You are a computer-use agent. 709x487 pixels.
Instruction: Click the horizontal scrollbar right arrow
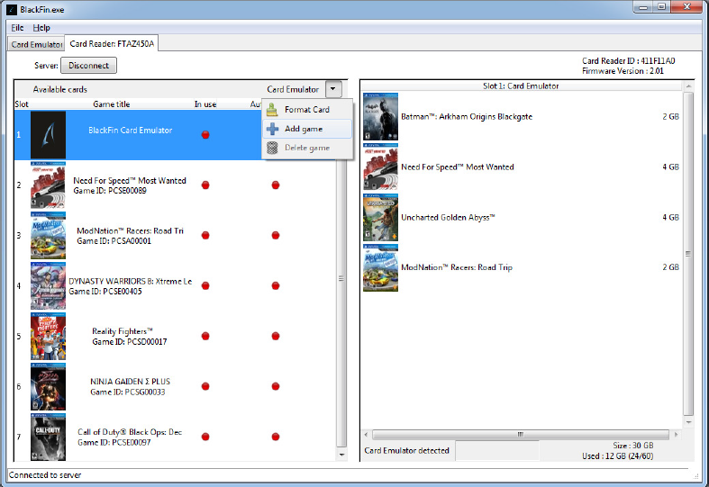(x=676, y=434)
